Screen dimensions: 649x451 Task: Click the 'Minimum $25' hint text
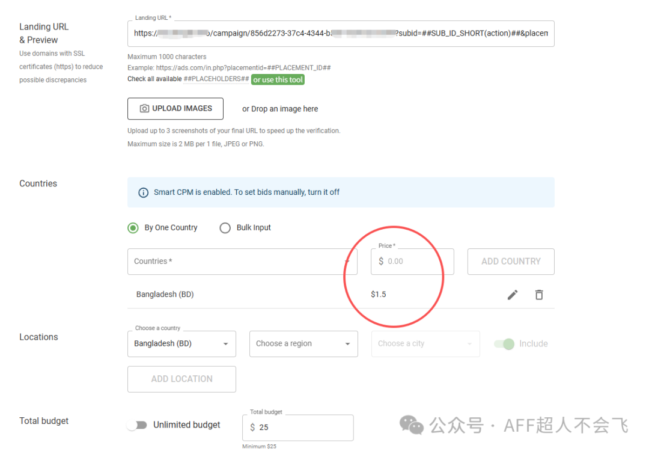pyautogui.click(x=259, y=446)
